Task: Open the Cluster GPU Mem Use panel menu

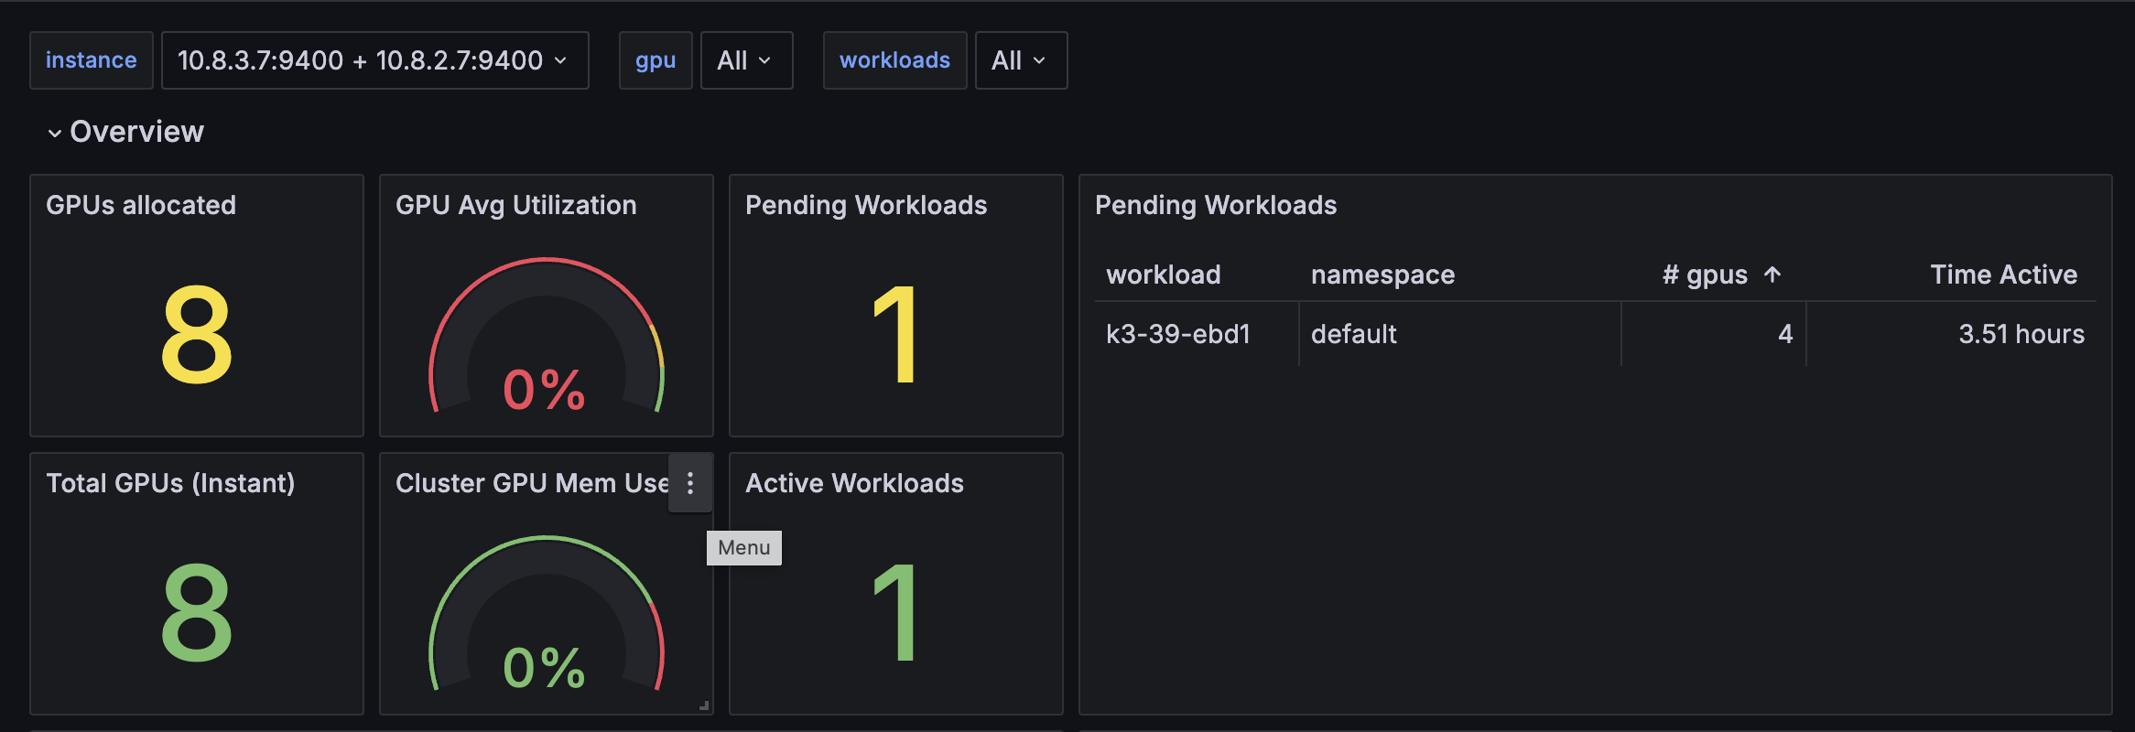Action: 690,483
